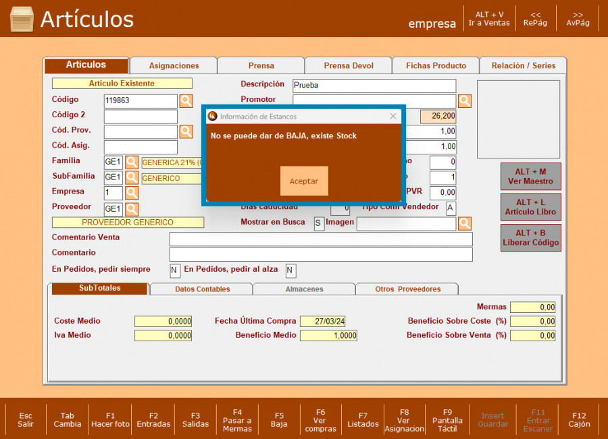This screenshot has height=439, width=608.
Task: Click the Comentario Venta input field
Action: point(321,239)
